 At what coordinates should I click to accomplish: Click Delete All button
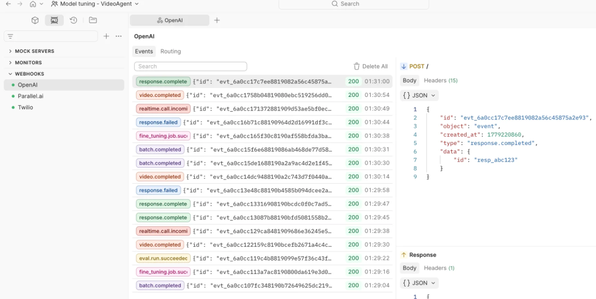click(371, 67)
